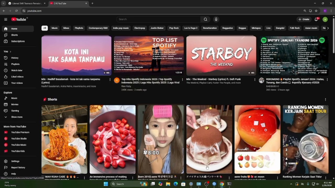Open the Windows Start menu

pos(106,184)
